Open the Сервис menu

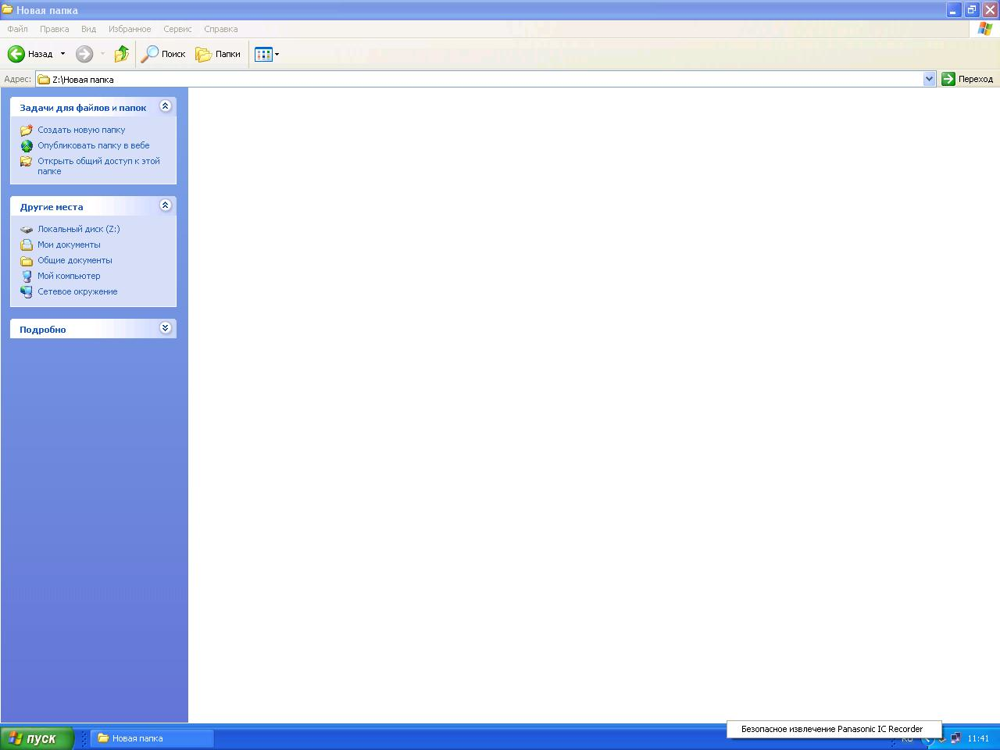[x=177, y=29]
